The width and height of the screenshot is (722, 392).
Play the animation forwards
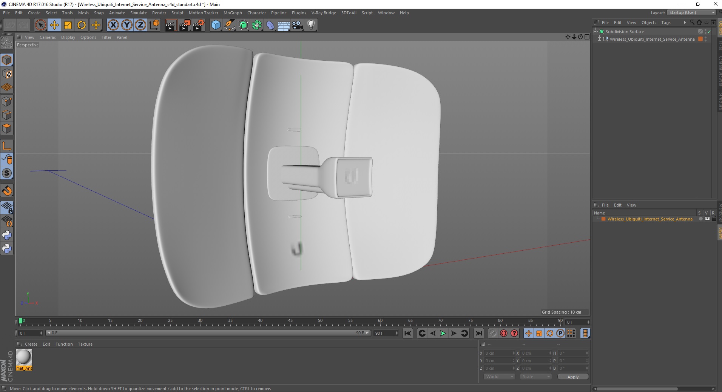[443, 333]
